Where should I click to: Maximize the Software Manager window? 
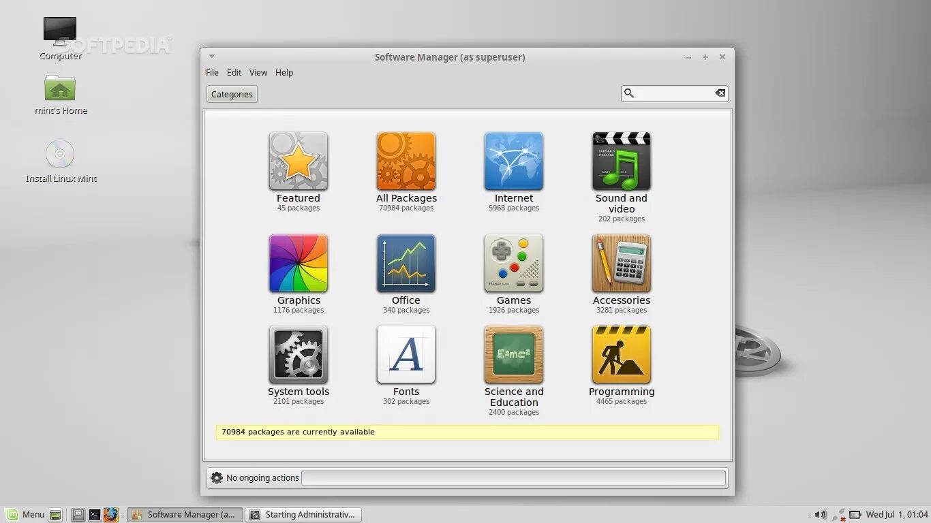pos(705,57)
